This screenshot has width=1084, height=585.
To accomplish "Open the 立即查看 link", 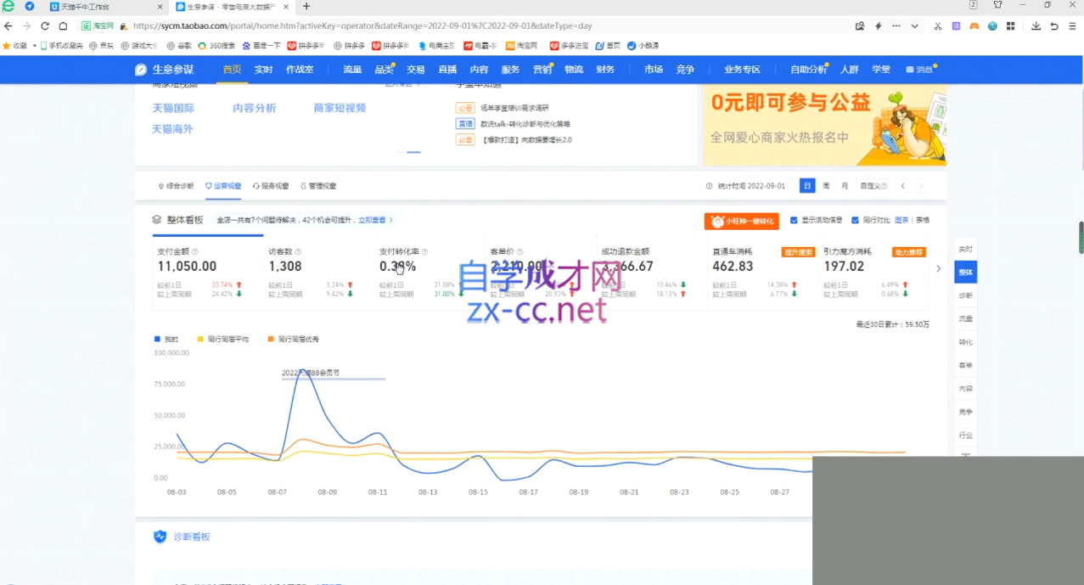I will point(374,220).
